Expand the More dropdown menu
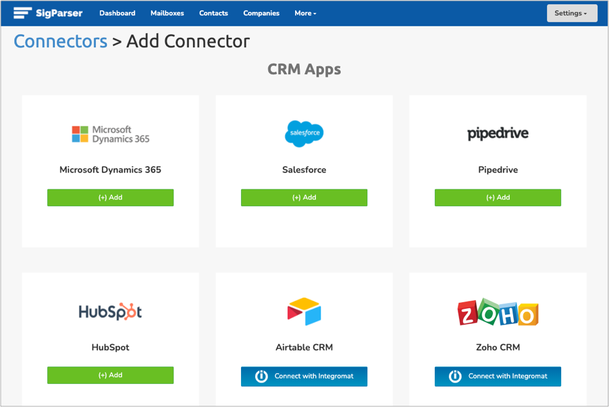Screen dimensions: 609x407 pyautogui.click(x=305, y=13)
